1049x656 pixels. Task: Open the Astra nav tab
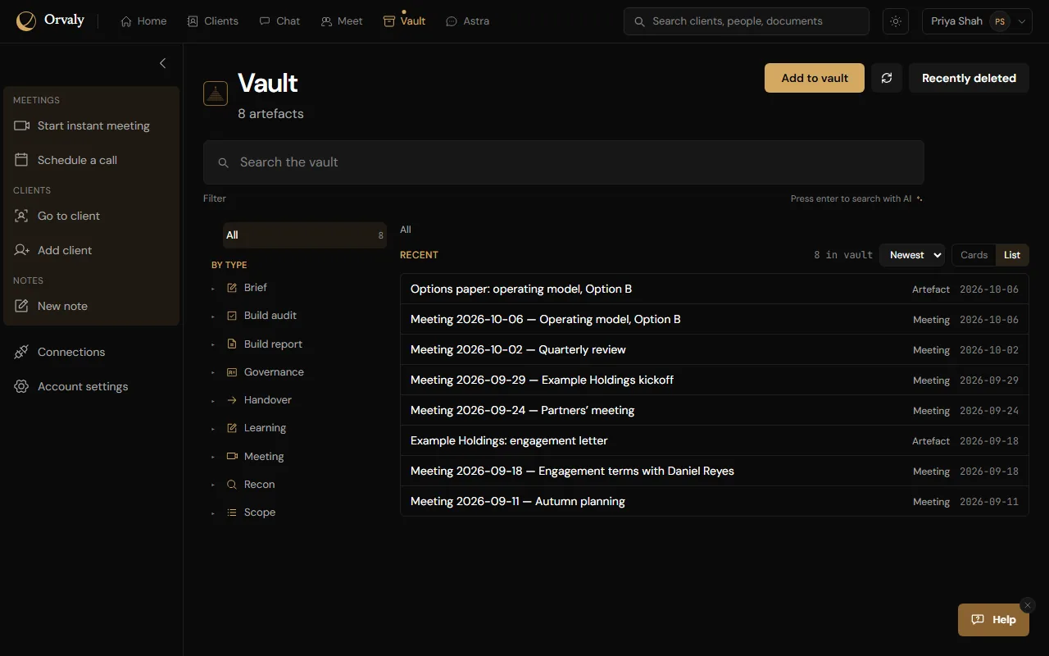(x=467, y=21)
